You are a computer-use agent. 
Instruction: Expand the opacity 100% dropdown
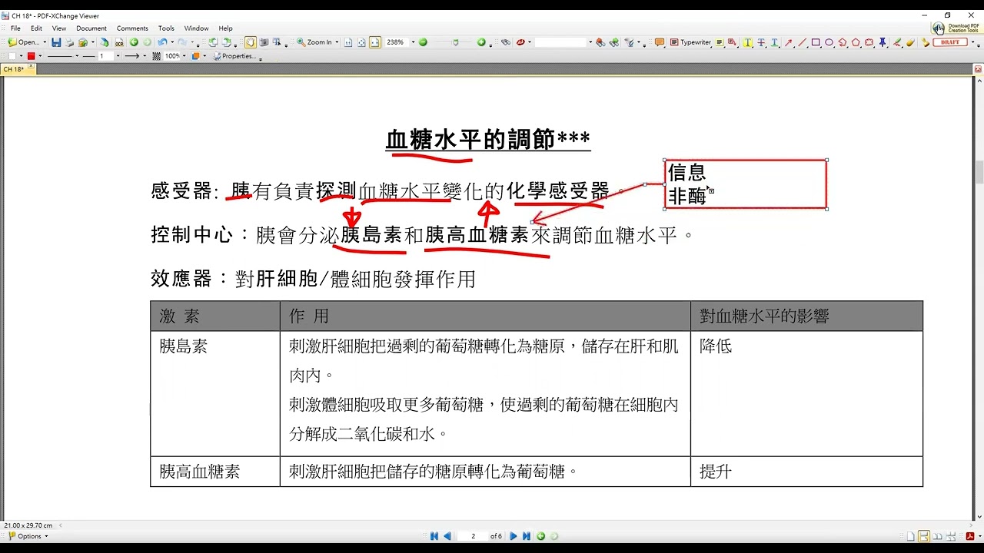(184, 56)
